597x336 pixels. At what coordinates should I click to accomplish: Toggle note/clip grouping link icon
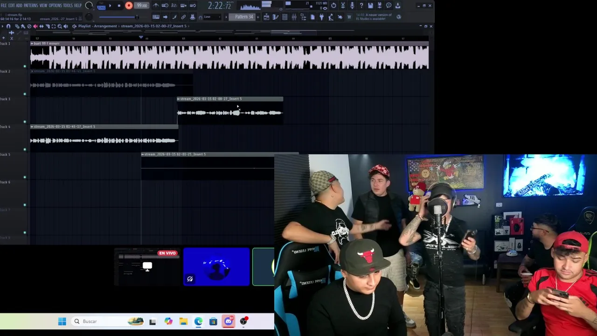(x=183, y=17)
